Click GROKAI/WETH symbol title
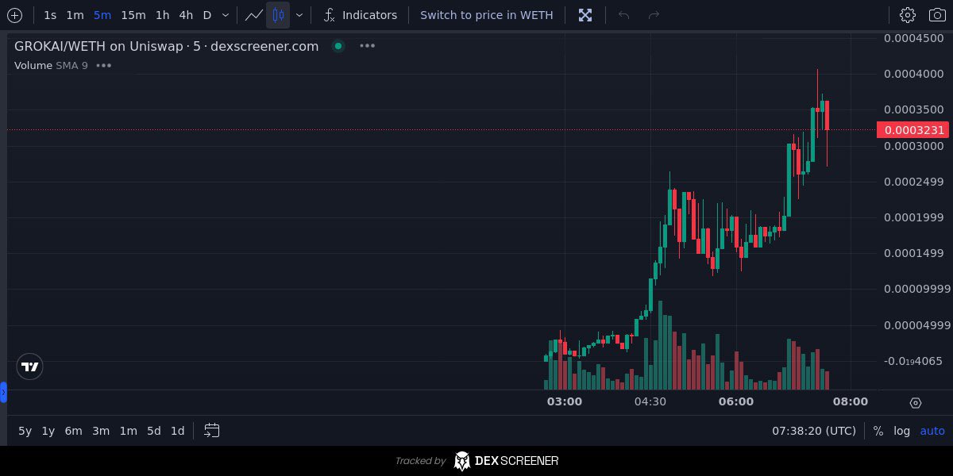 (x=167, y=46)
